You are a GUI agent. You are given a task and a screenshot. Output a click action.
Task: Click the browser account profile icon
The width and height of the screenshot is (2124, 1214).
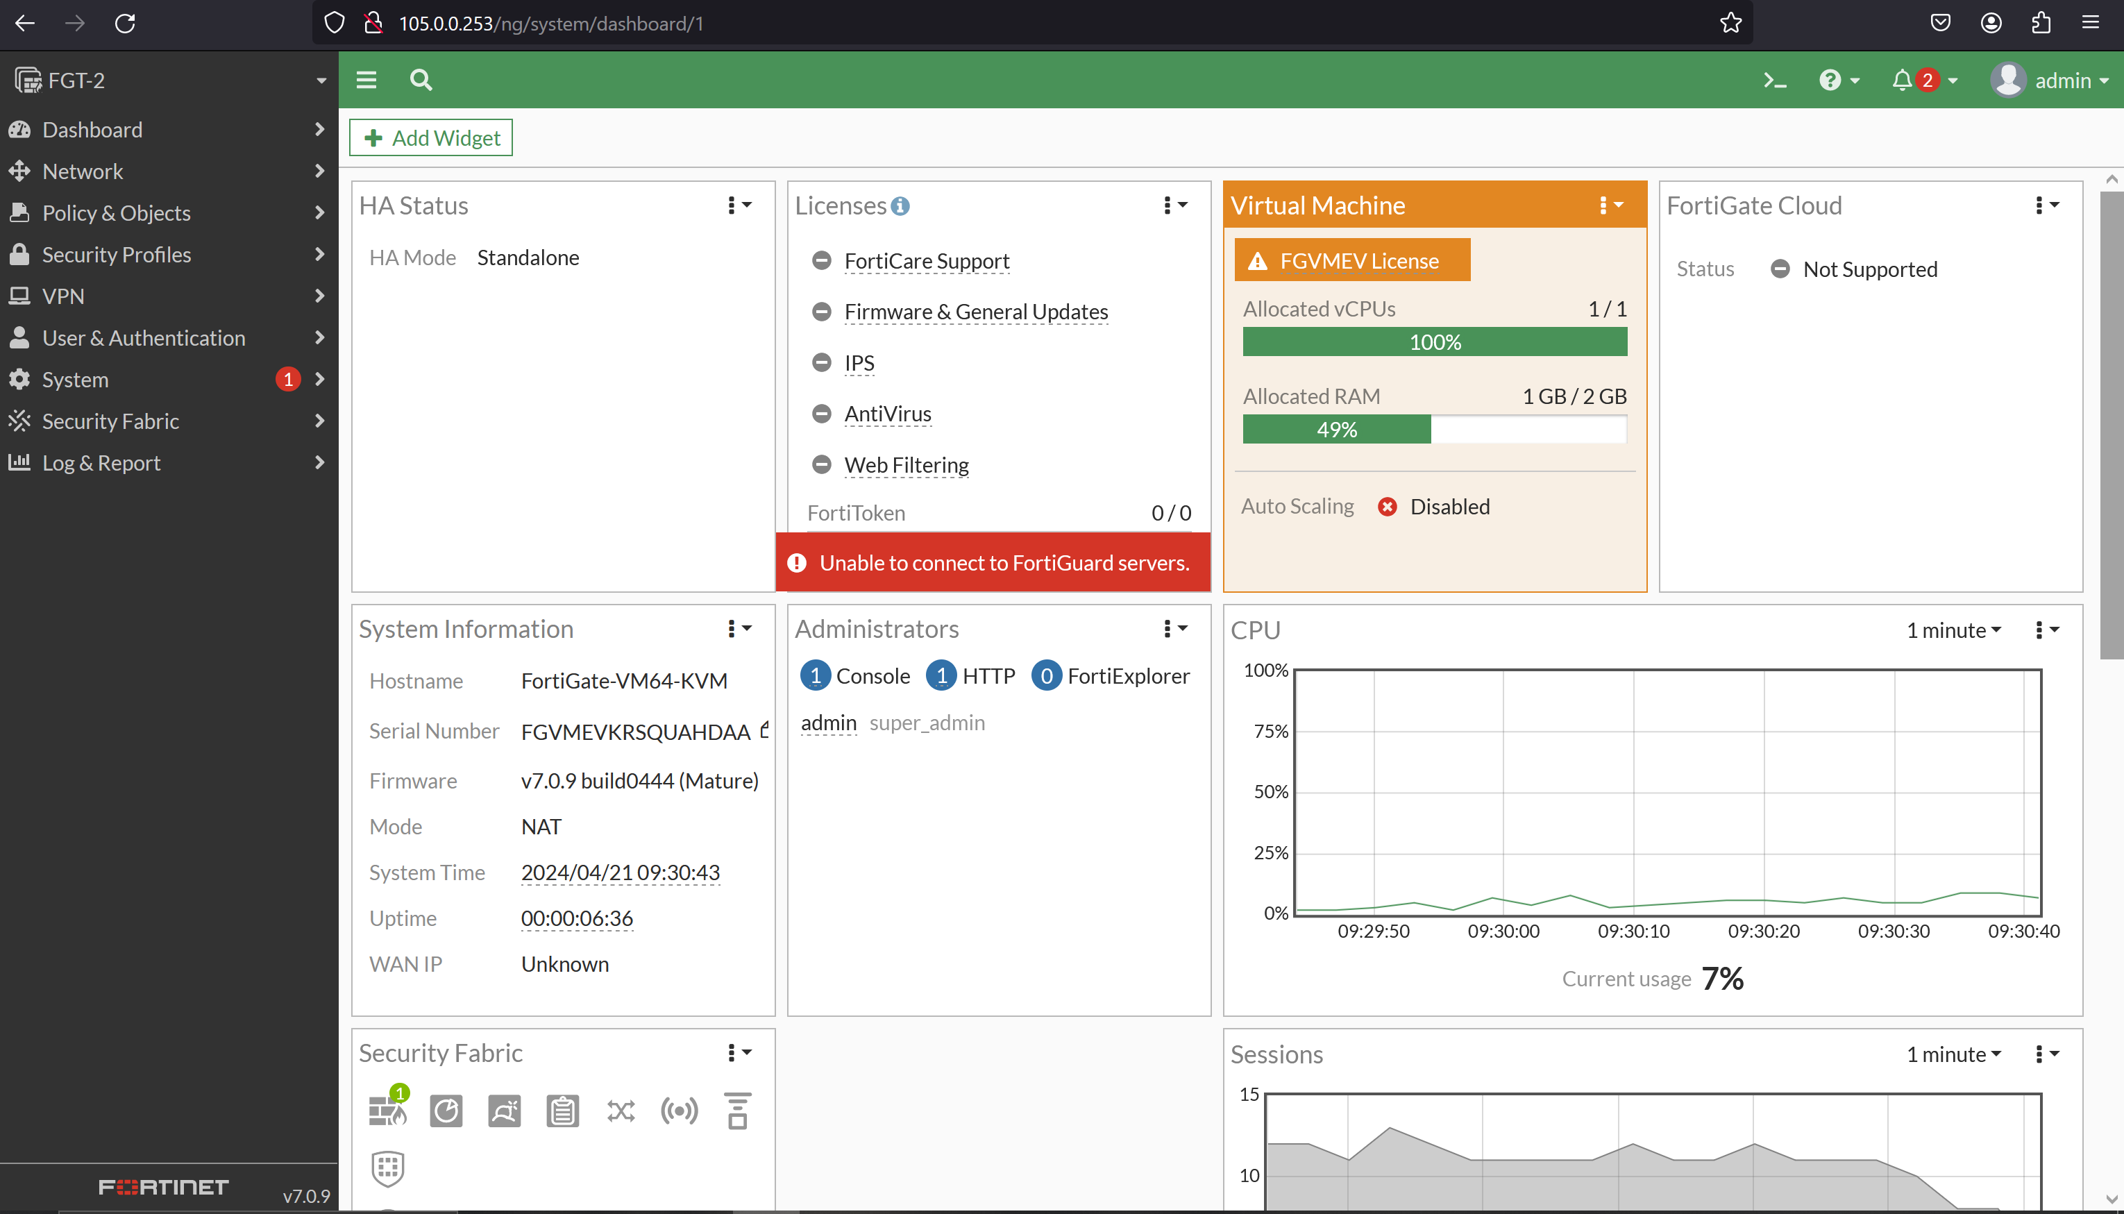point(1991,24)
